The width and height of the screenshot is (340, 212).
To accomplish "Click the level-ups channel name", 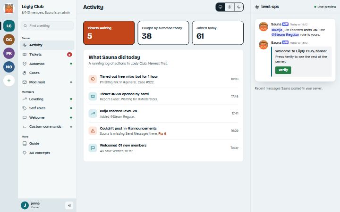I will (270, 7).
